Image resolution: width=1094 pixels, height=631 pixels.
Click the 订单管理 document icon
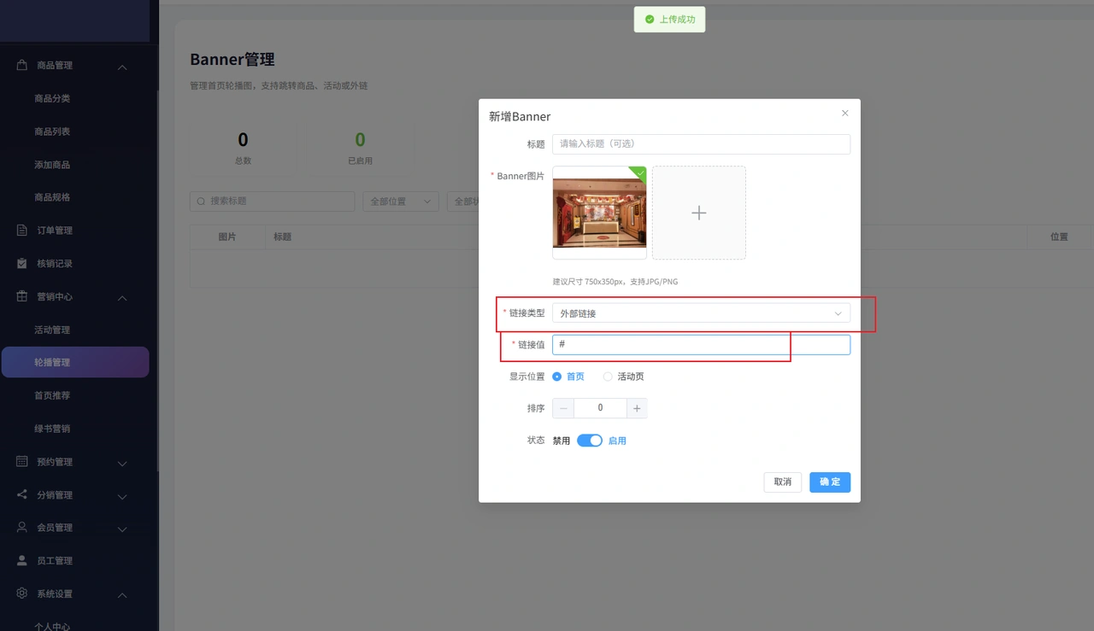pos(22,231)
